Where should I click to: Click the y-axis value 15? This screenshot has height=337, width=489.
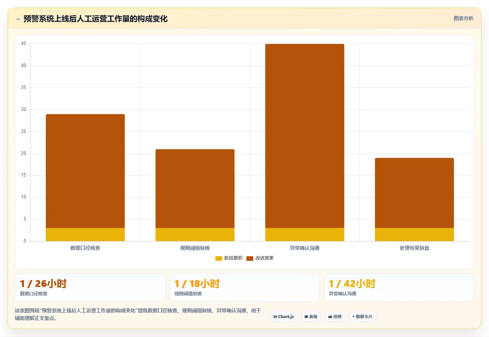pos(23,175)
